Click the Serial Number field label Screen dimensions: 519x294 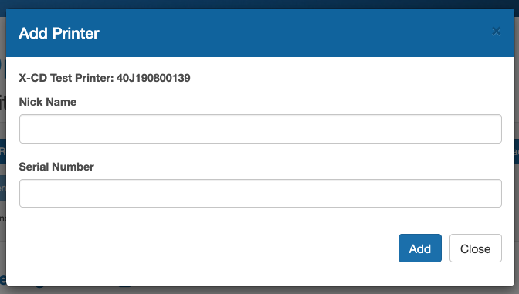(56, 167)
